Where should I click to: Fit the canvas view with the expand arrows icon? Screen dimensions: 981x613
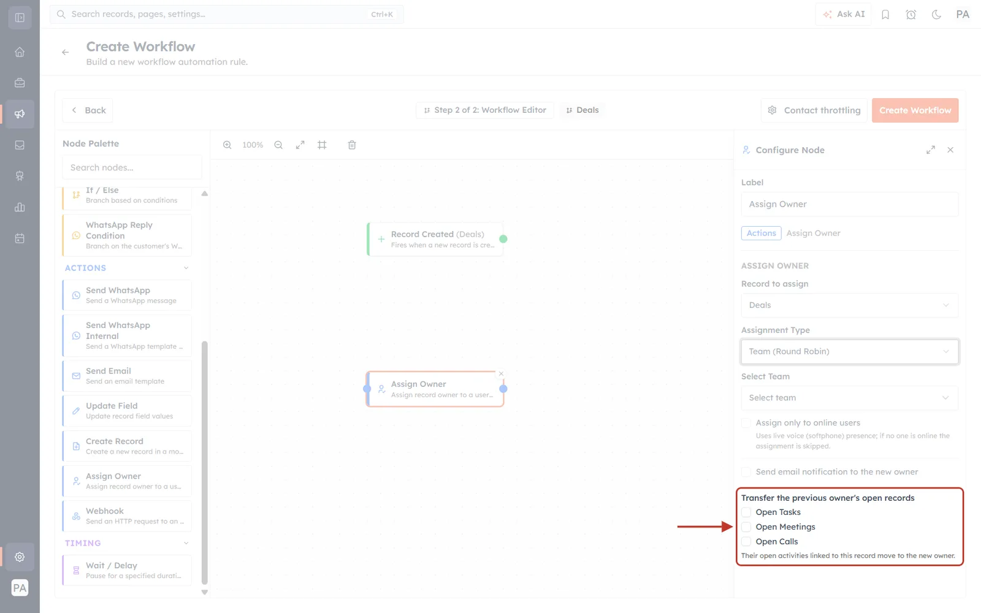pos(300,145)
